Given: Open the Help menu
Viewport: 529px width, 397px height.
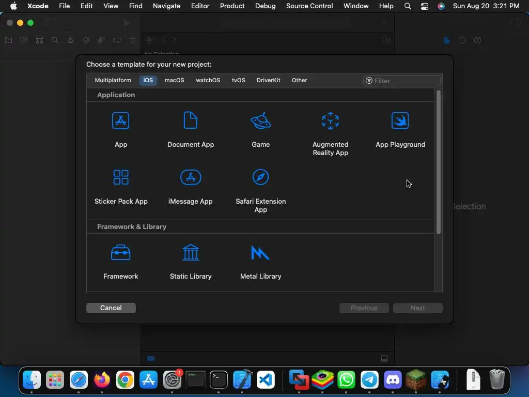Looking at the screenshot, I should 386,6.
